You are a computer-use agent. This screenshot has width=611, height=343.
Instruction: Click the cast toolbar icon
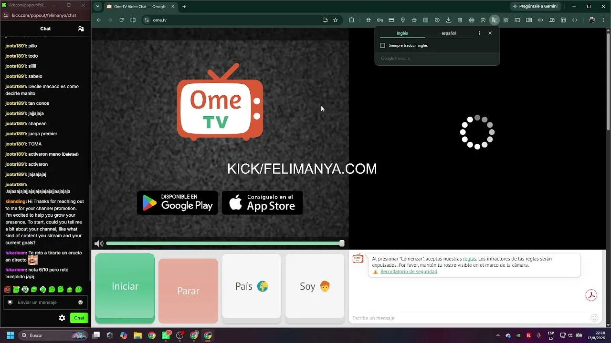(517, 20)
